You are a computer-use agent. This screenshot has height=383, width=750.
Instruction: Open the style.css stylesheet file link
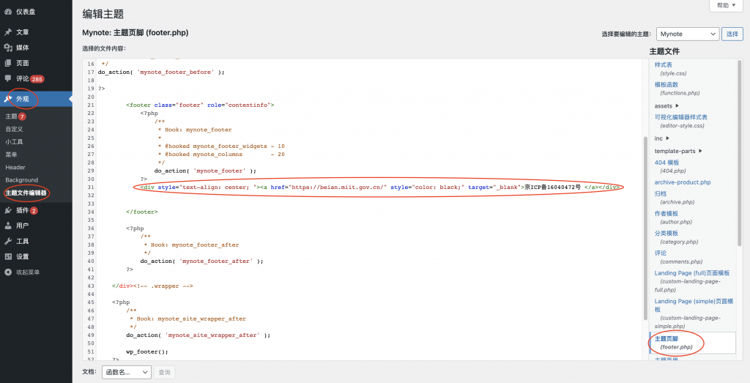[x=663, y=64]
